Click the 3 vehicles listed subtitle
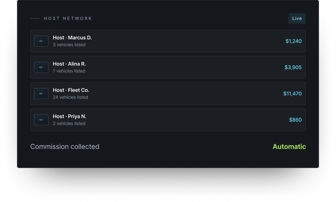The width and height of the screenshot is (336, 202). point(69,45)
